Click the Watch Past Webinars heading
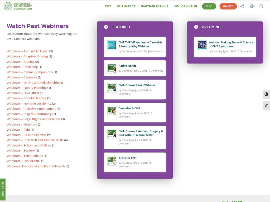The height and width of the screenshot is (202, 270). point(37,26)
